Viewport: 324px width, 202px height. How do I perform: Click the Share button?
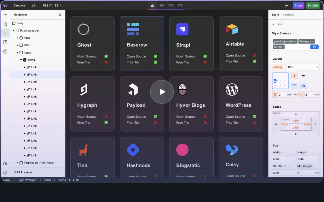(298, 6)
